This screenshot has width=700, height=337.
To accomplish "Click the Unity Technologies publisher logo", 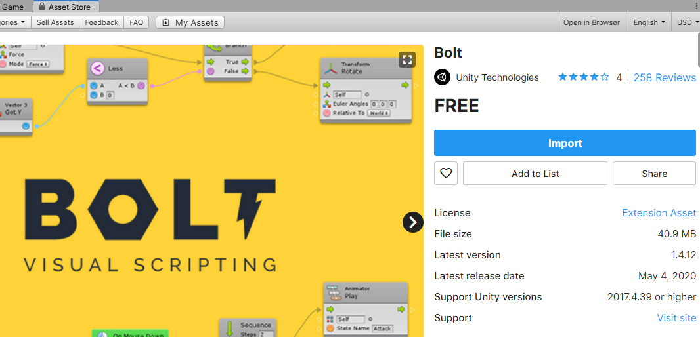I will [442, 77].
